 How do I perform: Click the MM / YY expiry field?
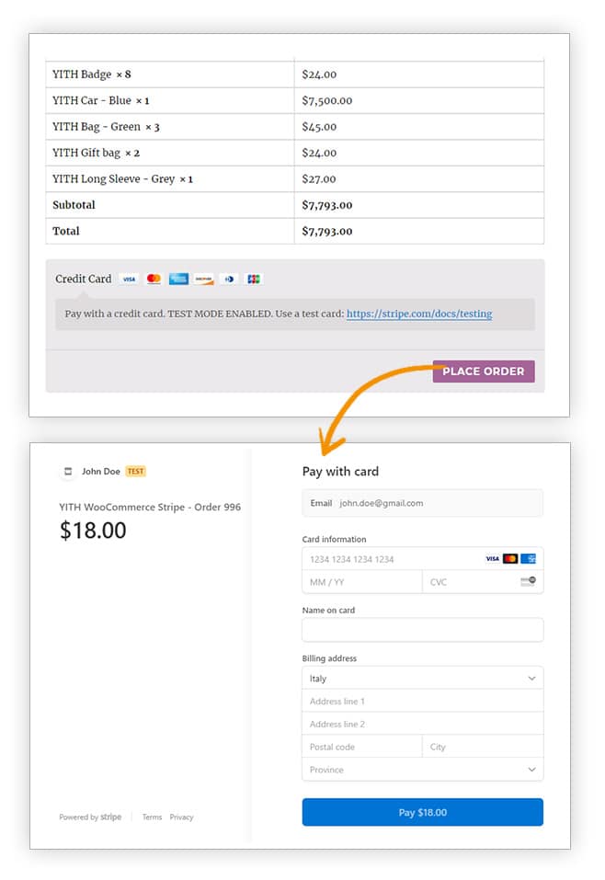click(x=362, y=582)
